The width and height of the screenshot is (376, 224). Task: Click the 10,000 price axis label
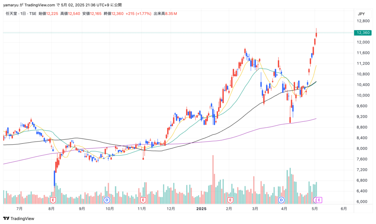(x=363, y=95)
